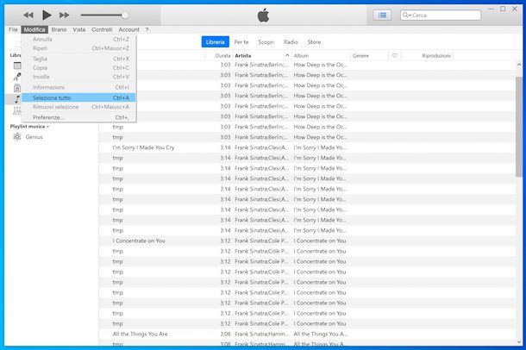Viewport: 526px width, 350px height.
Task: Open the Store tab
Action: pos(314,42)
